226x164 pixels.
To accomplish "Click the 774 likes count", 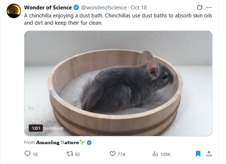I will click(x=121, y=154).
